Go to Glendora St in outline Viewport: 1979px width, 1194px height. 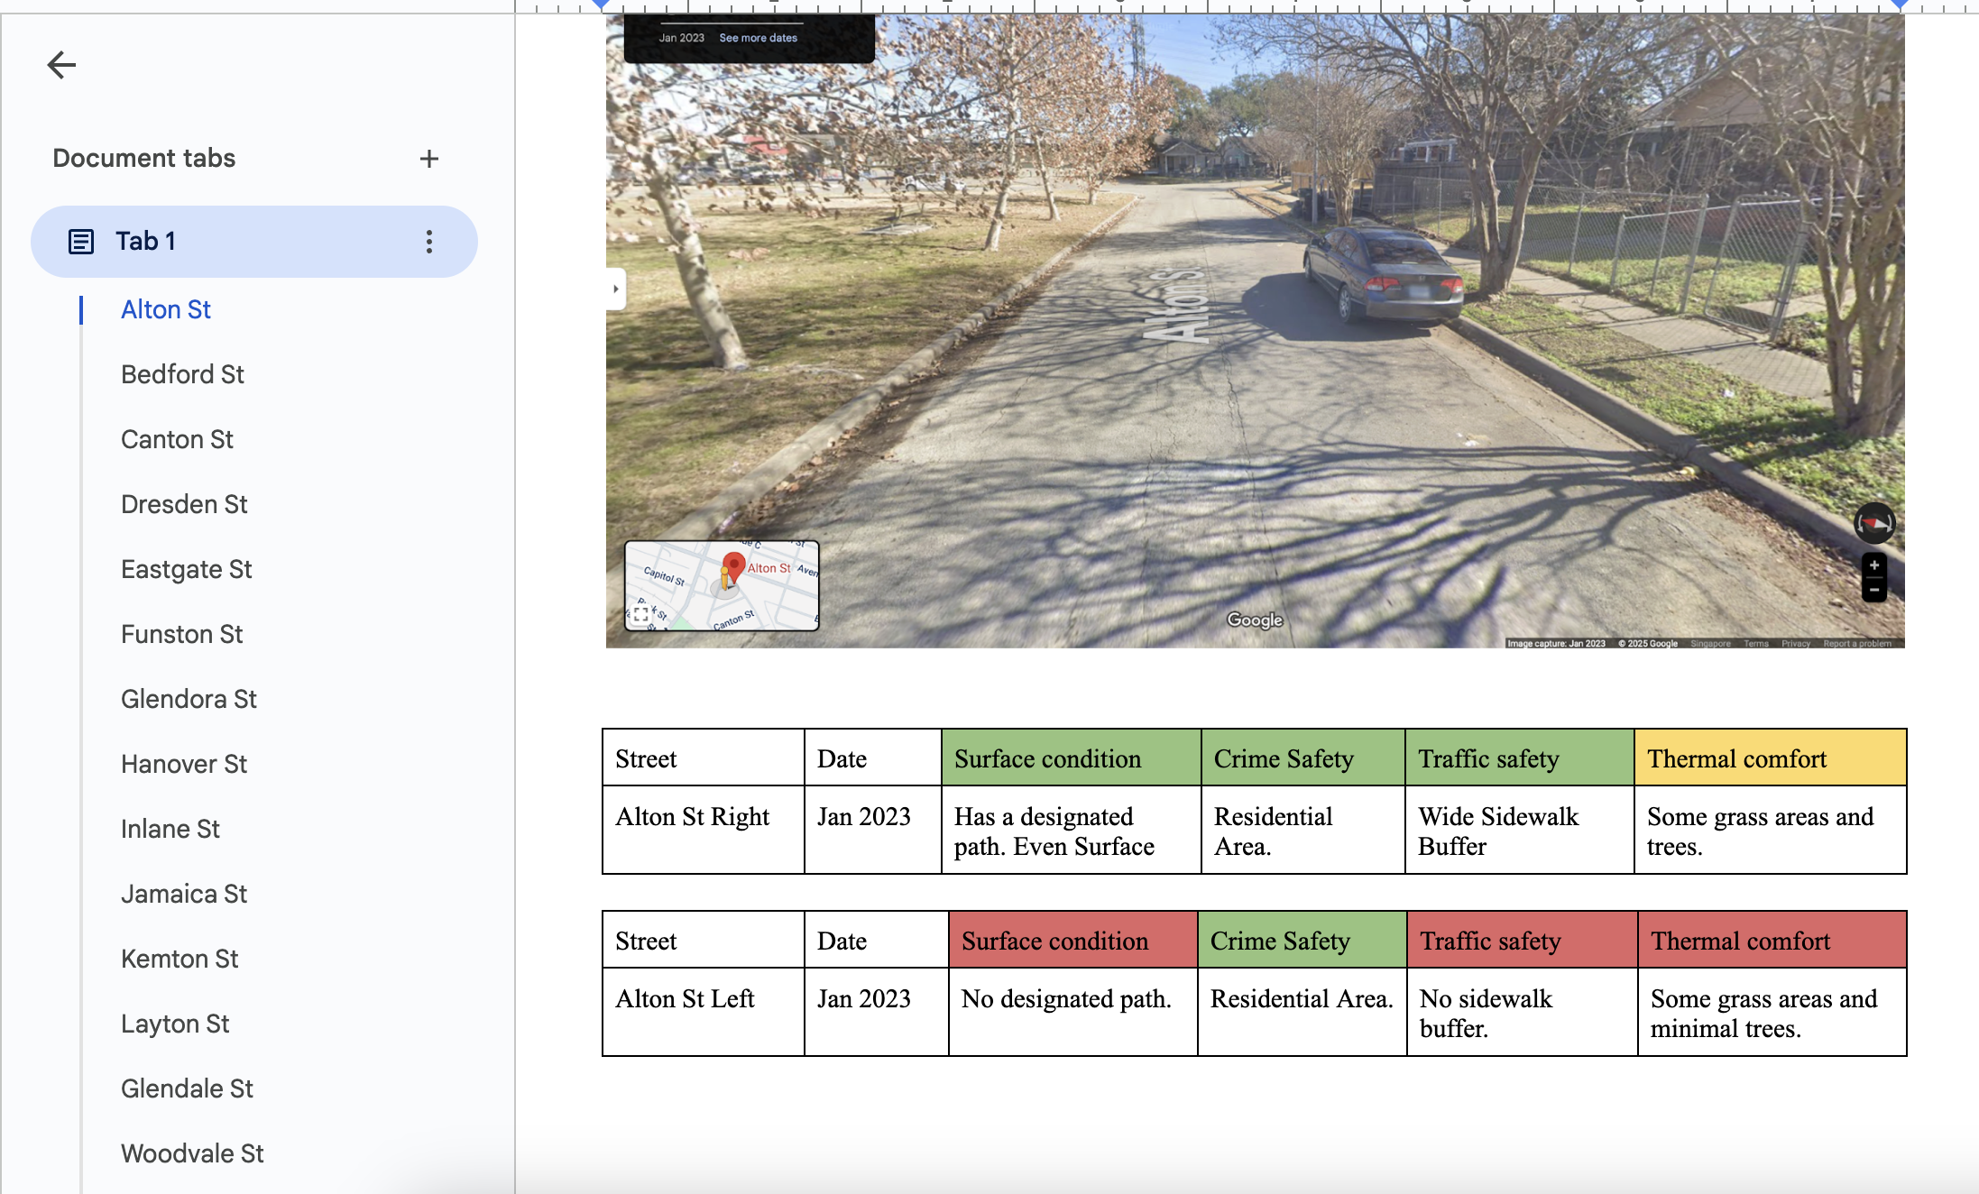(x=189, y=699)
